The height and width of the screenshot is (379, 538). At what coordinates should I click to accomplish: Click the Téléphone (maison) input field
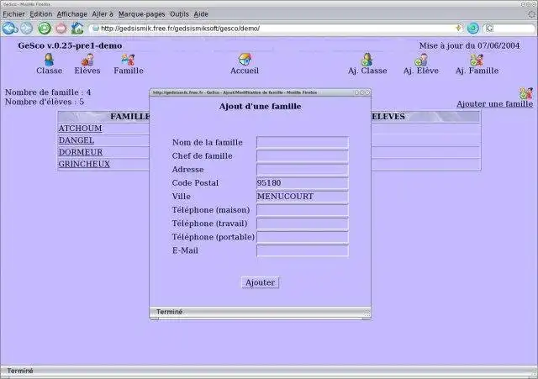303,210
